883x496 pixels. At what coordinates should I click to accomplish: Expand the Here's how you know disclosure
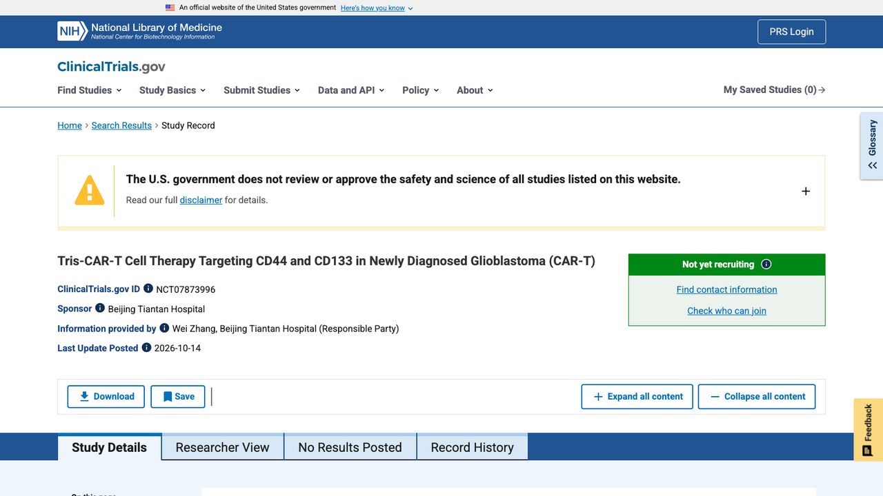(377, 8)
